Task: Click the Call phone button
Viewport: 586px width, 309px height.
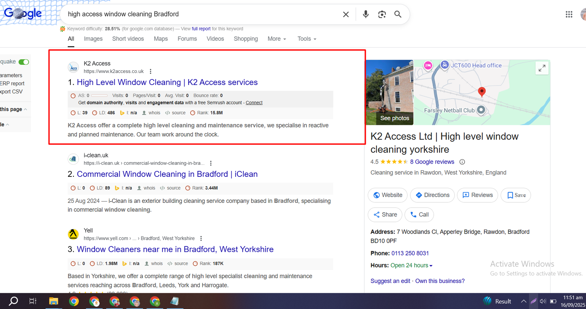Action: (x=419, y=215)
